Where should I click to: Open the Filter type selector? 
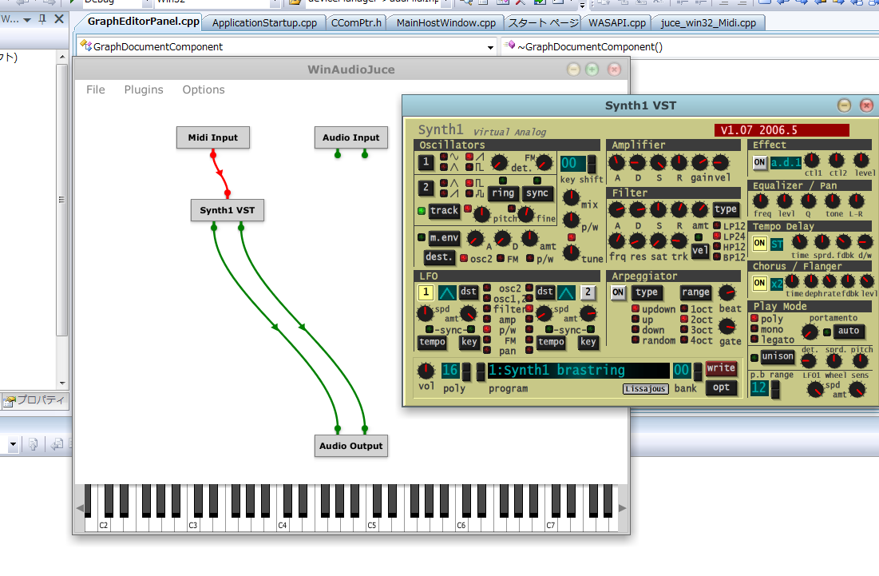click(x=726, y=209)
